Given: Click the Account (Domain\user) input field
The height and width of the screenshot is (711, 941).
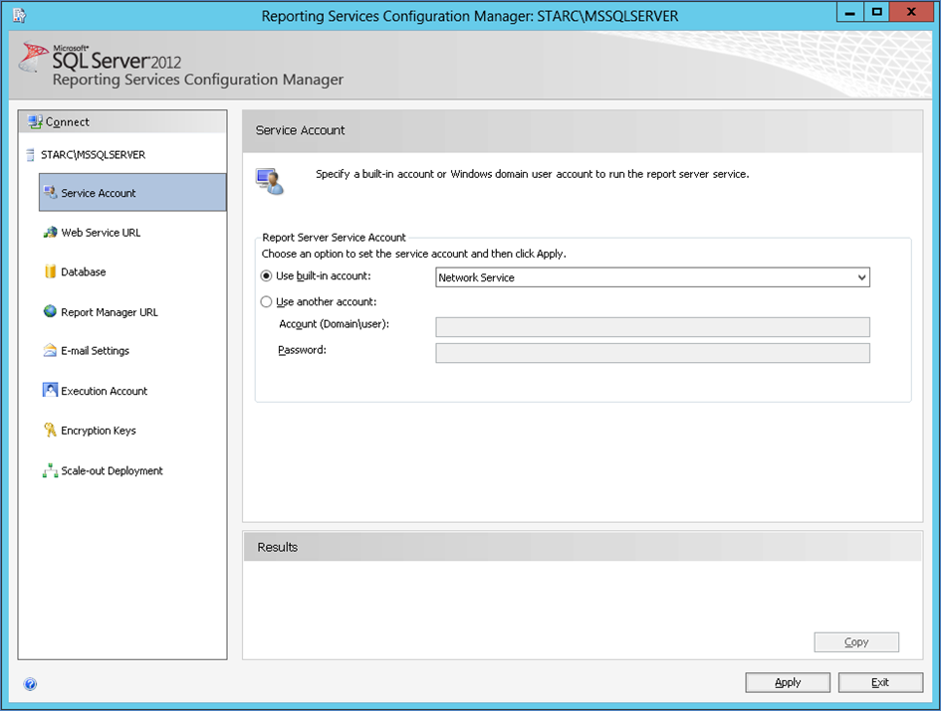Looking at the screenshot, I should (652, 327).
